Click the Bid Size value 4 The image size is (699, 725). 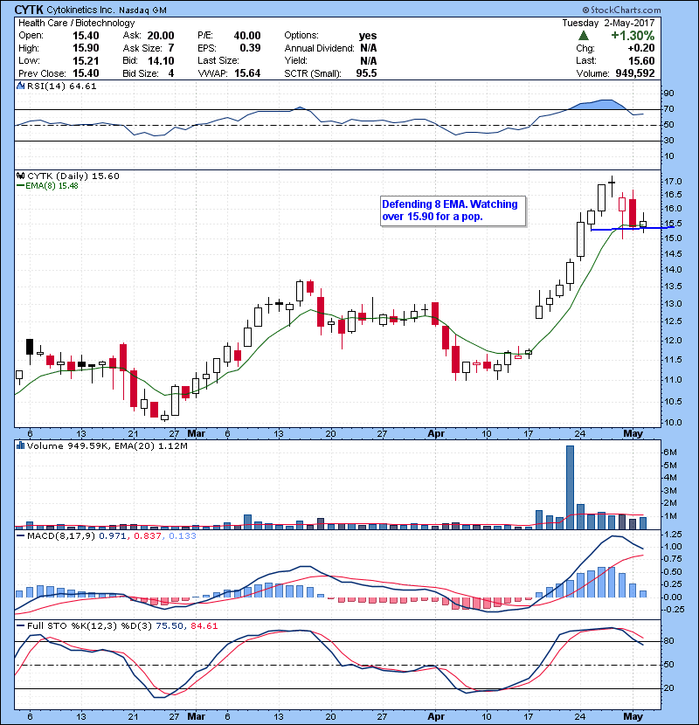171,73
